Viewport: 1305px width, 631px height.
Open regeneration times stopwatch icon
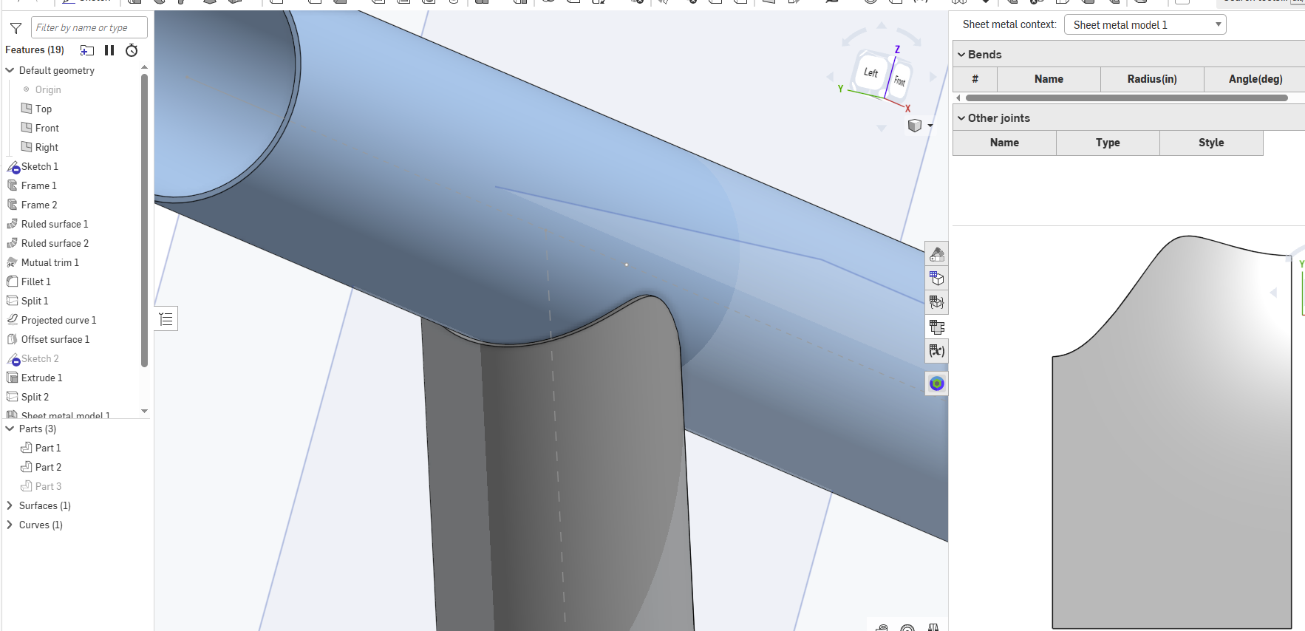132,50
